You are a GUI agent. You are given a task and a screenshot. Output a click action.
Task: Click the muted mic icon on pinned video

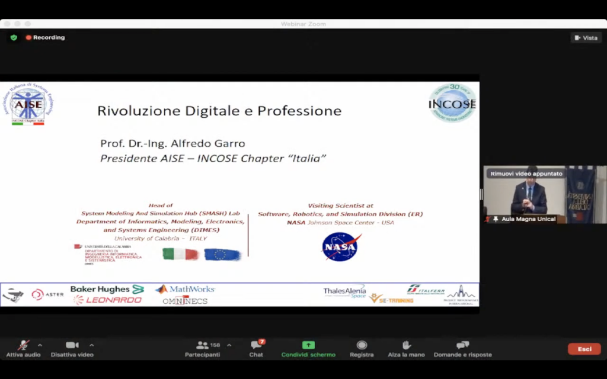[x=487, y=219]
